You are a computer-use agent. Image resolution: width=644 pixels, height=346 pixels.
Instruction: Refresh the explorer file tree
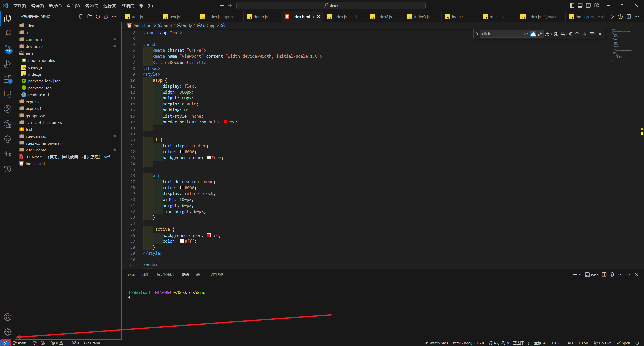point(98,17)
